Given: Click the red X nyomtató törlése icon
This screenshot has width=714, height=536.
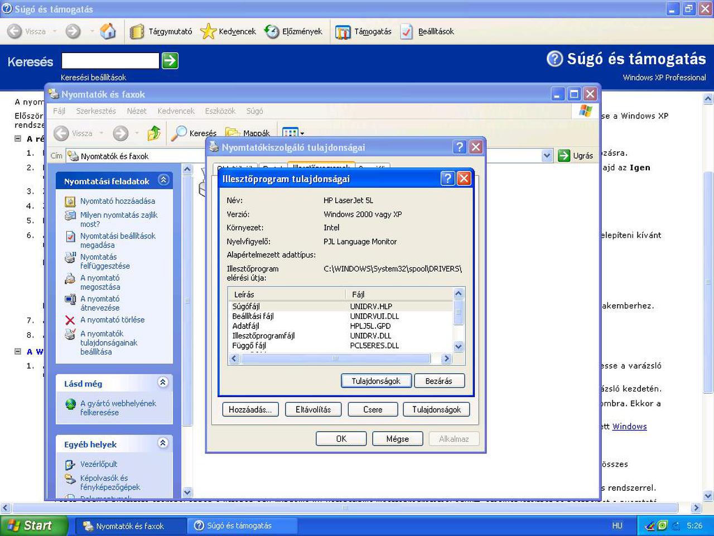Looking at the screenshot, I should (x=70, y=320).
